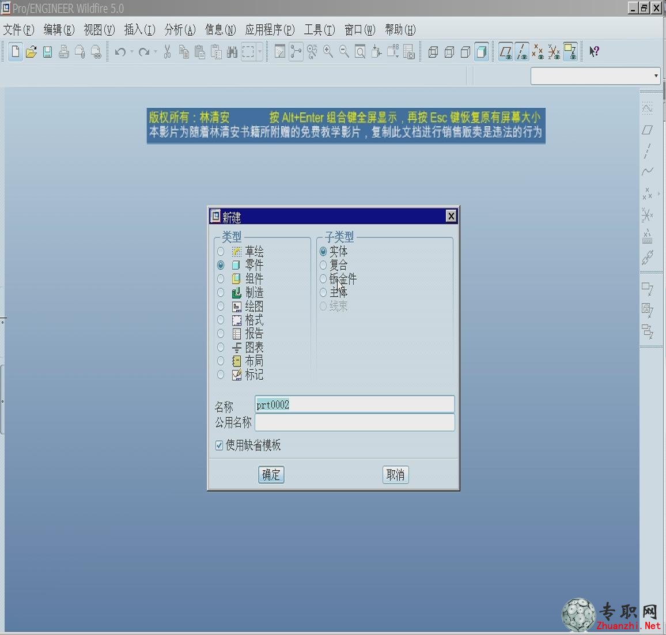Click the sketch tool icon in right toolbar

pyautogui.click(x=648, y=109)
